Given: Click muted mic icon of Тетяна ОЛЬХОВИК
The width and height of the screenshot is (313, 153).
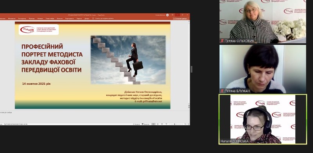Looking at the screenshot, I should tap(222, 41).
